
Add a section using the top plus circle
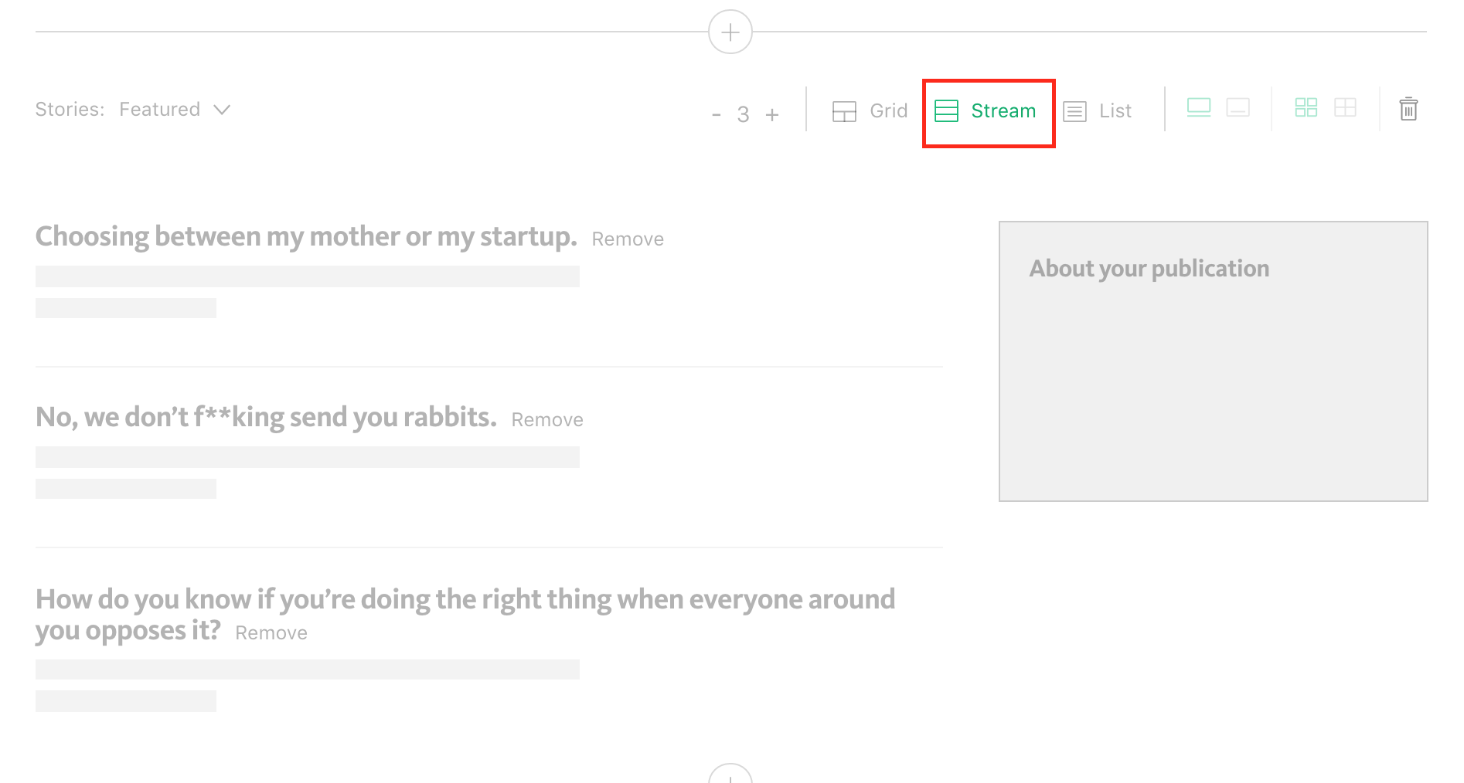tap(730, 32)
